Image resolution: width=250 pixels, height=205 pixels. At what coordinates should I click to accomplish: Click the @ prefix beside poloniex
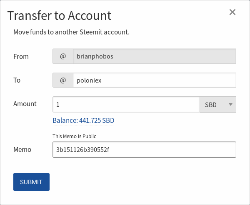(63, 81)
